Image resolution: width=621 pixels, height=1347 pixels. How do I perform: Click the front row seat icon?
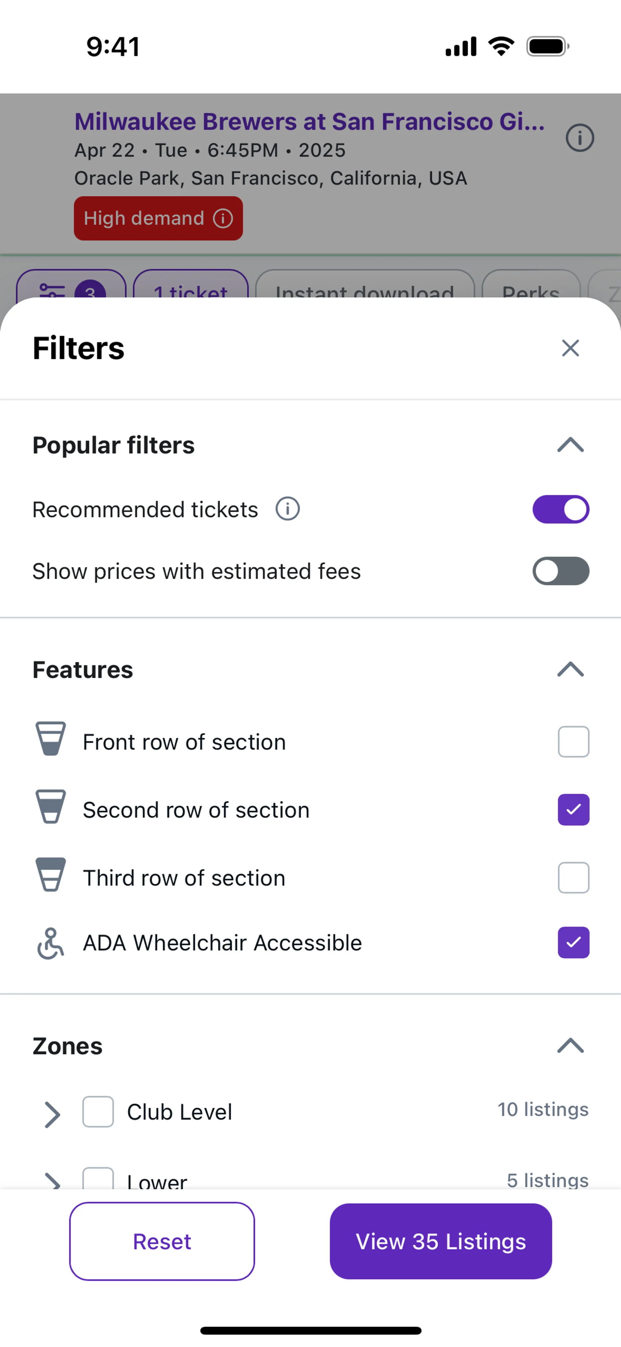click(51, 738)
